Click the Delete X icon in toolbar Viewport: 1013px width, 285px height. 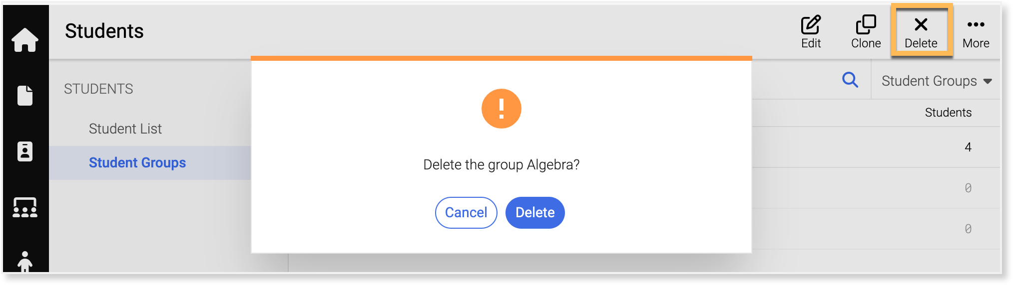pos(921,24)
